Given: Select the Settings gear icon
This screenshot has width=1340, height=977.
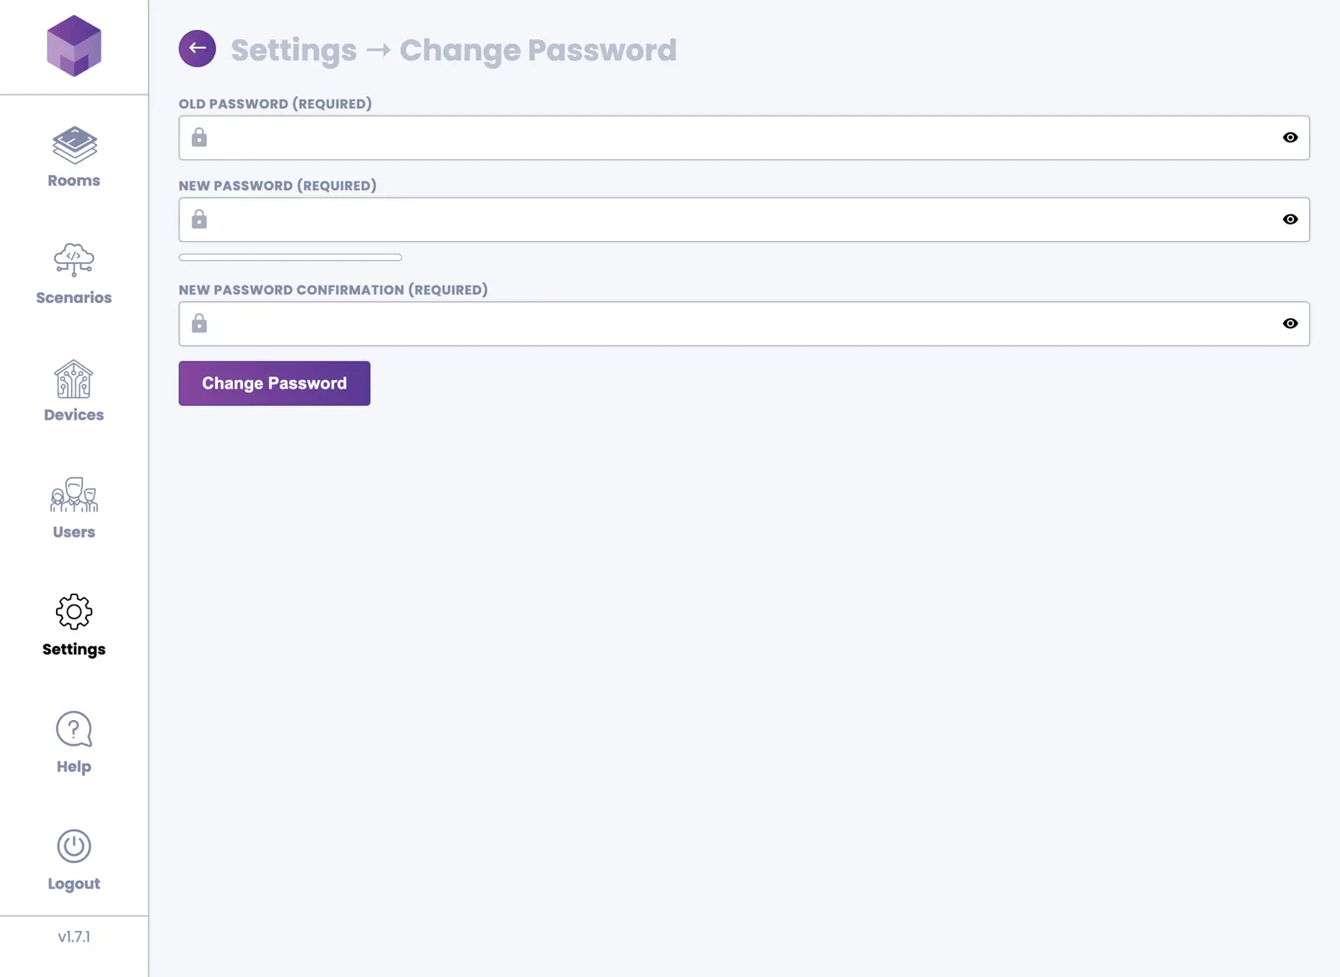Looking at the screenshot, I should click(74, 612).
